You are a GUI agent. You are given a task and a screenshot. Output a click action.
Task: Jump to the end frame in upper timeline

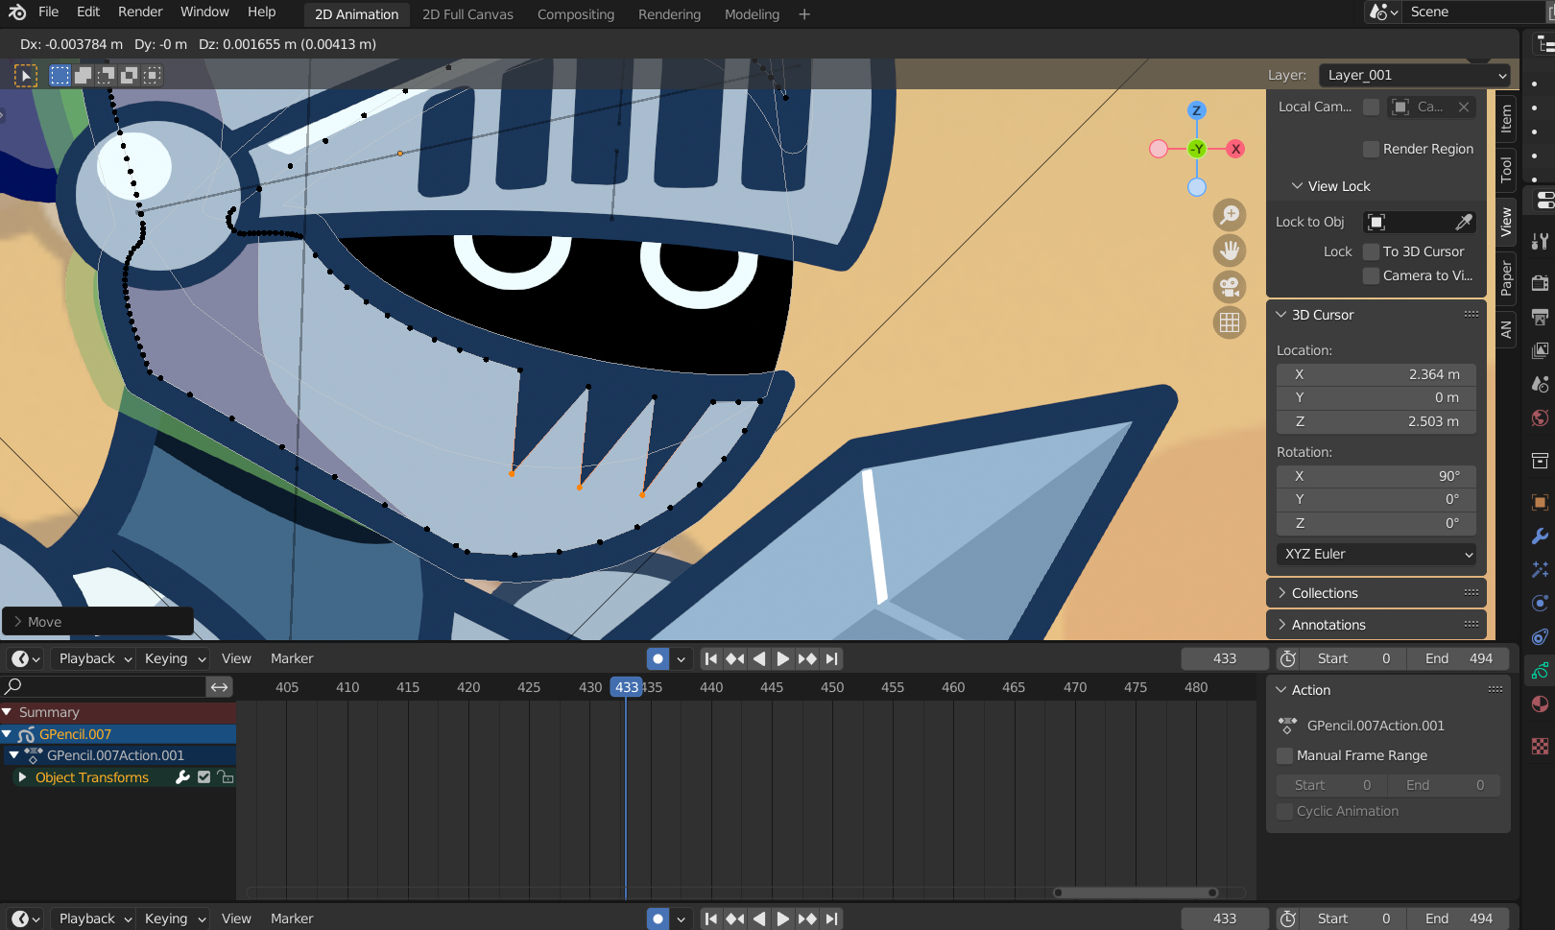point(831,658)
